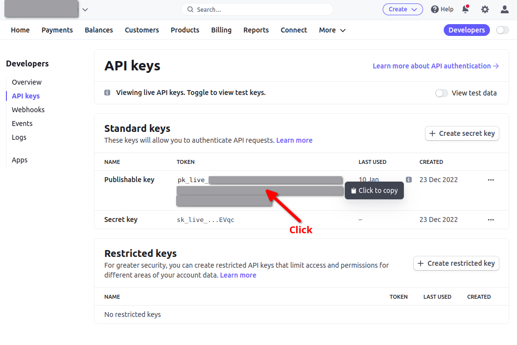This screenshot has width=517, height=345.
Task: Open Secret key three-dot options menu
Action: pos(490,220)
